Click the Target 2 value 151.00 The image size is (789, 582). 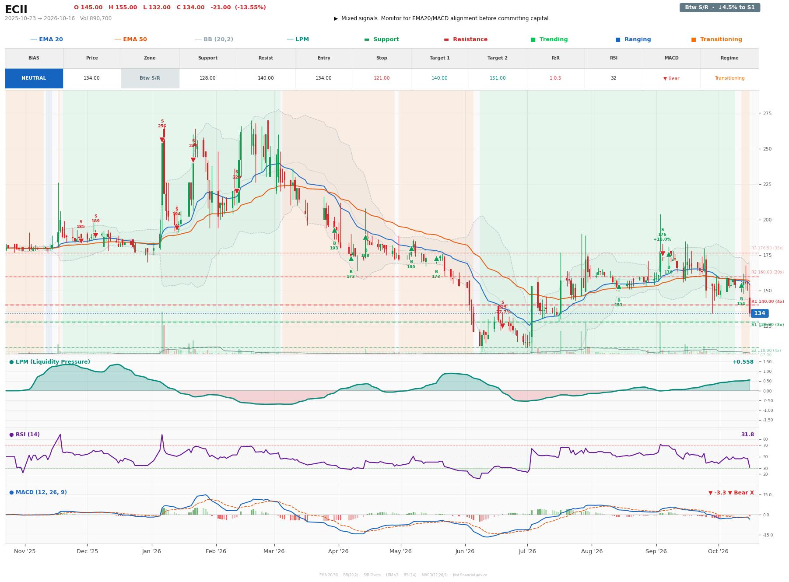click(498, 78)
